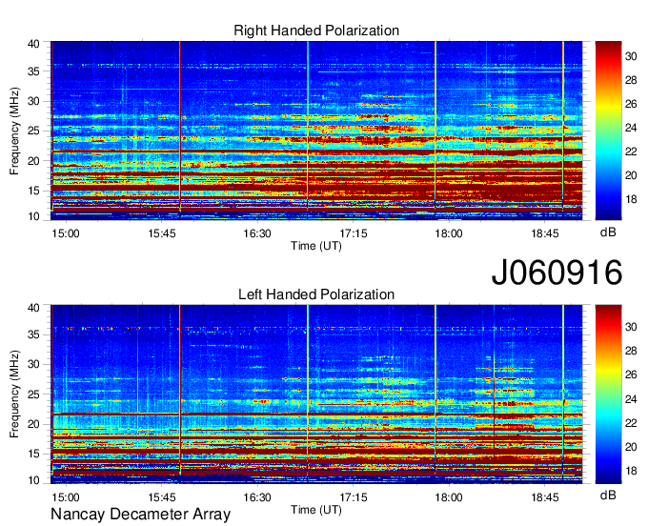The image size is (648, 526).
Task: Click 15:00 tick of Left Handed plot
Action: tap(66, 497)
